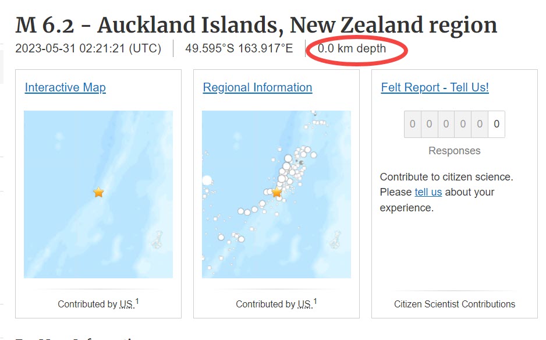The height and width of the screenshot is (340, 546).
Task: Open the Regional Information map thumbnail
Action: pos(276,194)
